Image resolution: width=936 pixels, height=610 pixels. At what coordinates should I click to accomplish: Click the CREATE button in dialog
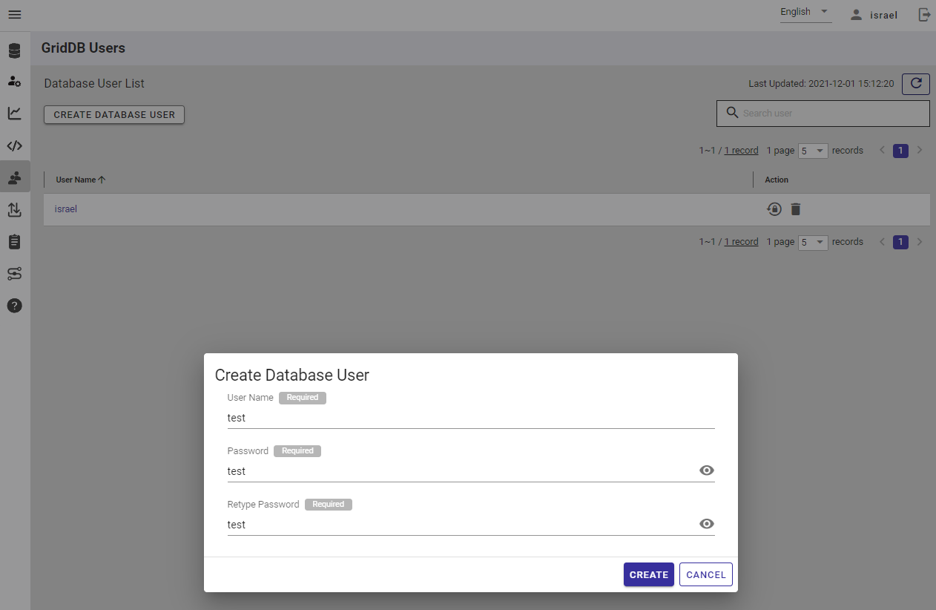click(x=648, y=574)
